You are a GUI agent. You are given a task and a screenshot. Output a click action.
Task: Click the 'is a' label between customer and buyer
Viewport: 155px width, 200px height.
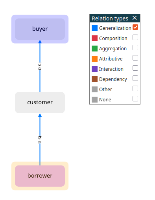coord(40,66)
